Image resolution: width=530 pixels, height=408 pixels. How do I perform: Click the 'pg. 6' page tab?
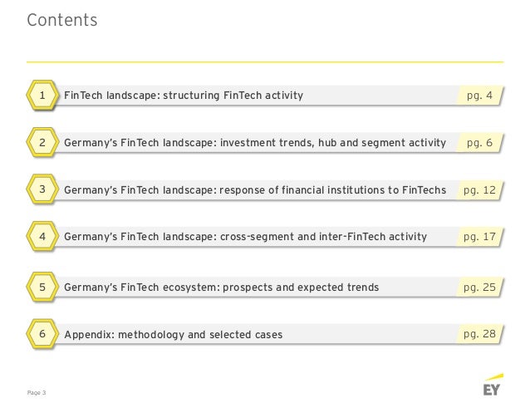point(479,143)
